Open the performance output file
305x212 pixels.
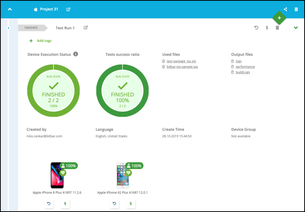245,67
